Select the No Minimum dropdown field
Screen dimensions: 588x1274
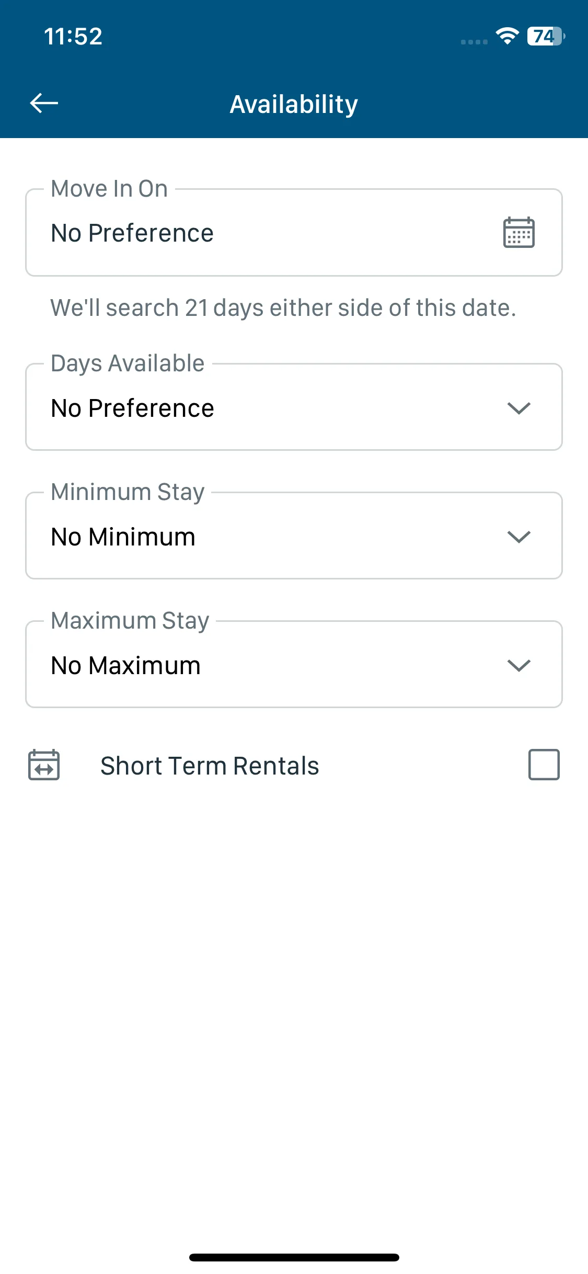[x=294, y=536]
